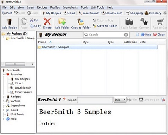Sort by the Batch Size column header

[x=131, y=42]
